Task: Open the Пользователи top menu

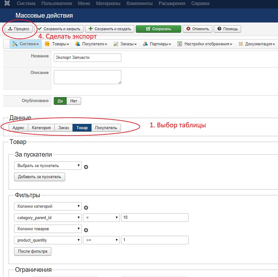Action: pos(57,3)
